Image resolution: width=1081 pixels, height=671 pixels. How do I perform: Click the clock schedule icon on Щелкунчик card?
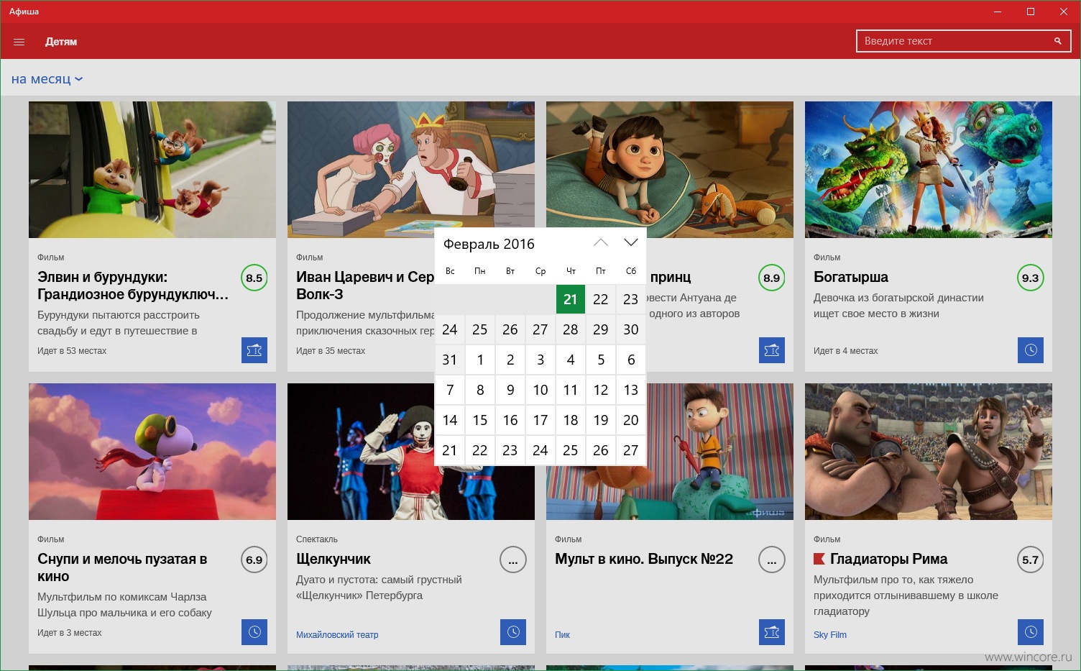point(513,632)
